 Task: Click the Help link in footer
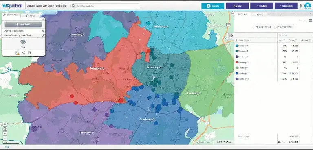click(7, 147)
